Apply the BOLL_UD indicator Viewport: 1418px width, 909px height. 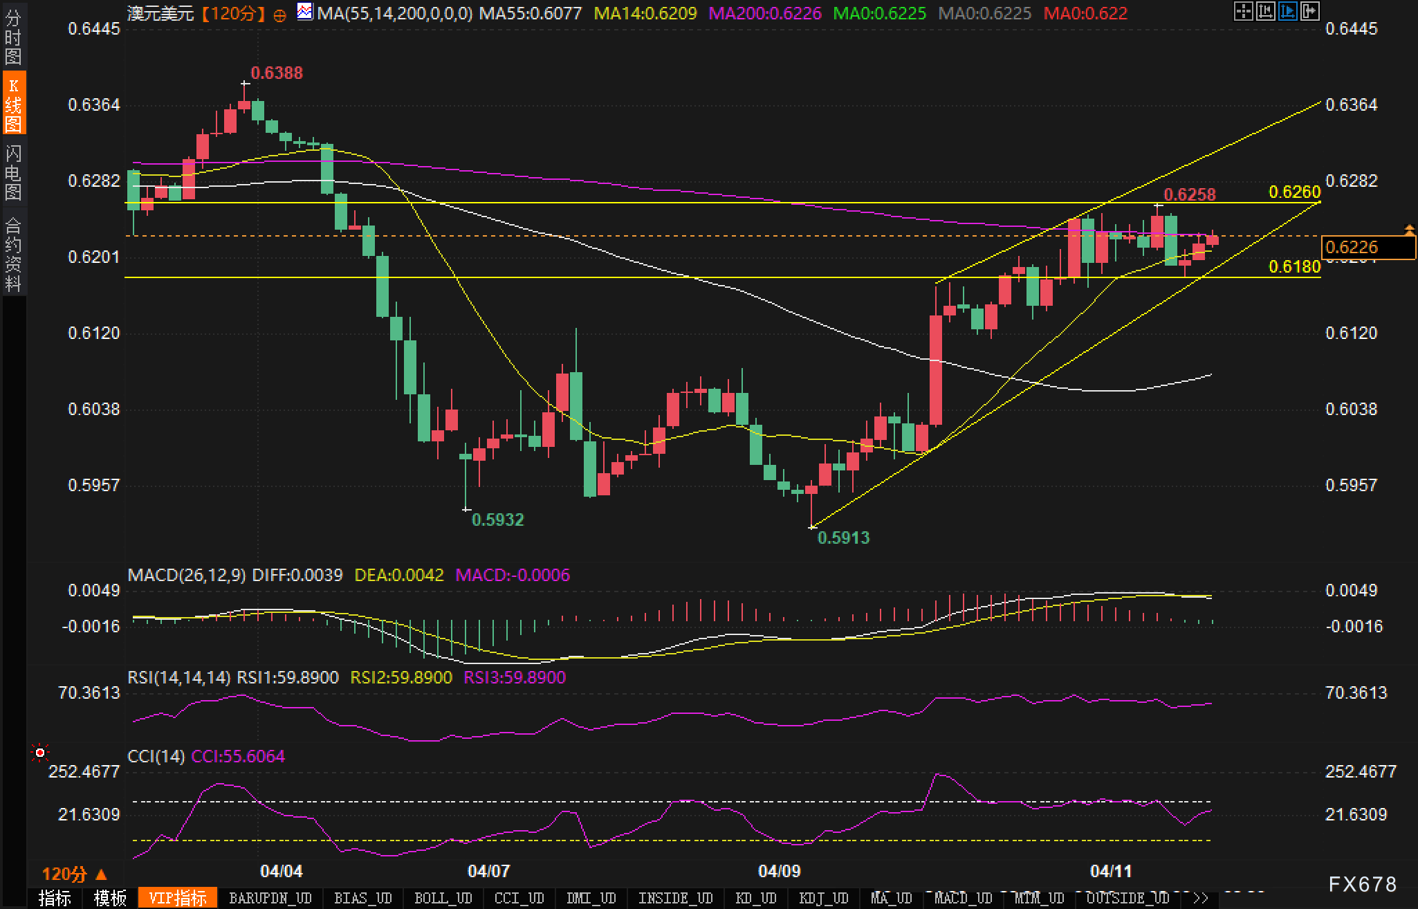pyautogui.click(x=443, y=898)
